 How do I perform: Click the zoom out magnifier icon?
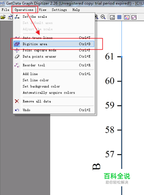[x=103, y=17]
